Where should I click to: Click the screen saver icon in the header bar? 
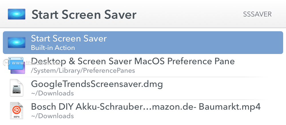click(16, 14)
